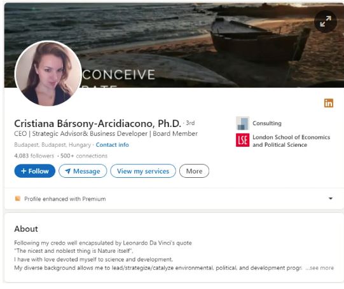Open the More options button

pyautogui.click(x=194, y=171)
